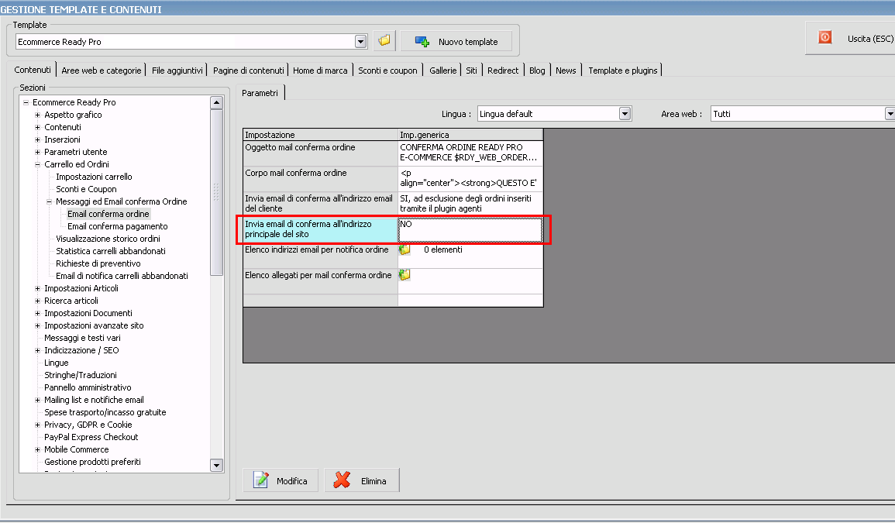Click the 0 elementi value text
895x523 pixels.
443,250
